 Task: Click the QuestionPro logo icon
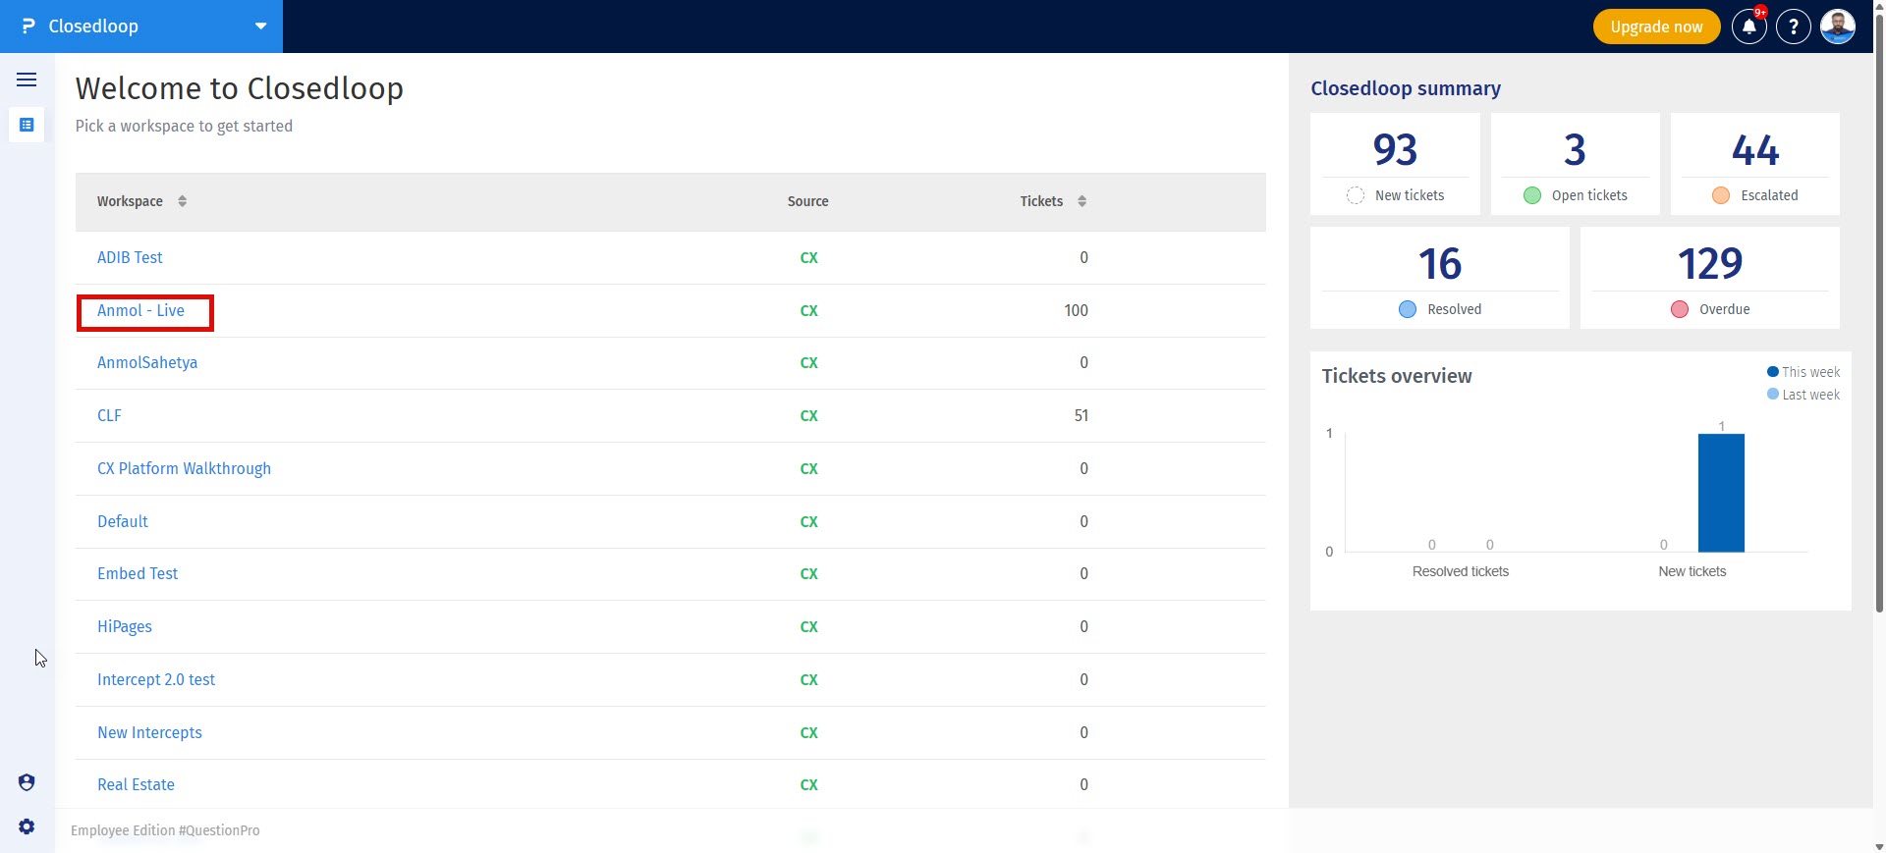[x=28, y=27]
